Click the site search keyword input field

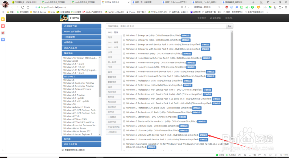pos(166,26)
